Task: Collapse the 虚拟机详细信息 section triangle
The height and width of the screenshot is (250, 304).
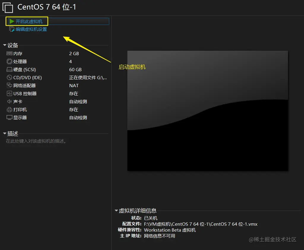Action: point(116,211)
